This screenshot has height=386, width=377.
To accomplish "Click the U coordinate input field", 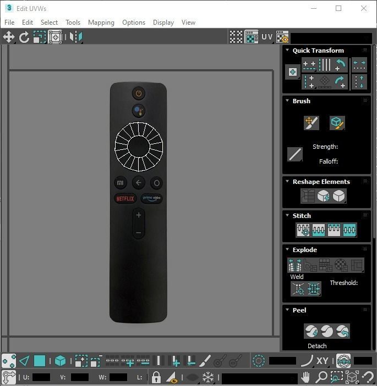I will point(41,377).
